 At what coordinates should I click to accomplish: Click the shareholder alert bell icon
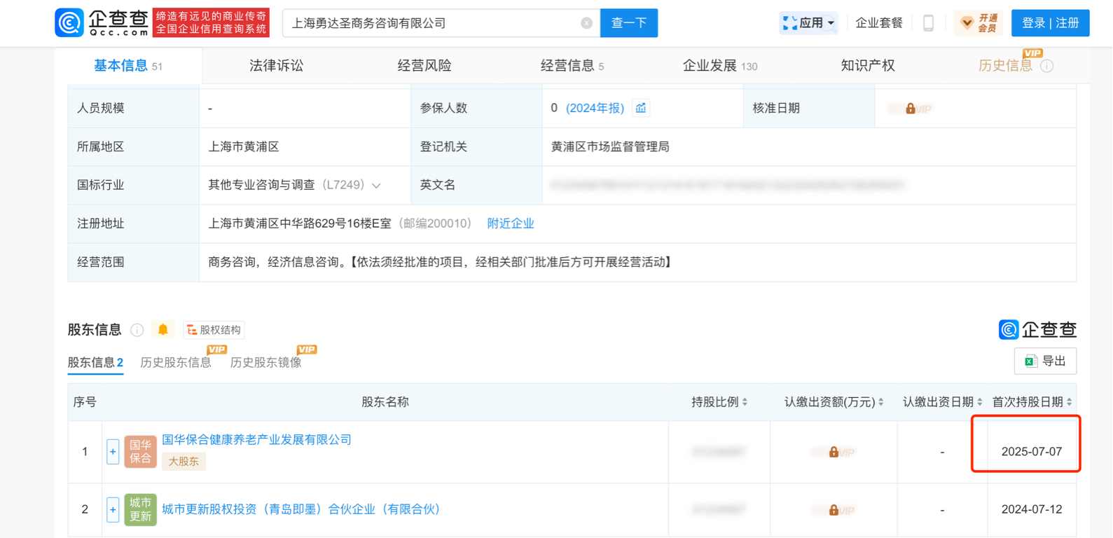click(x=163, y=329)
